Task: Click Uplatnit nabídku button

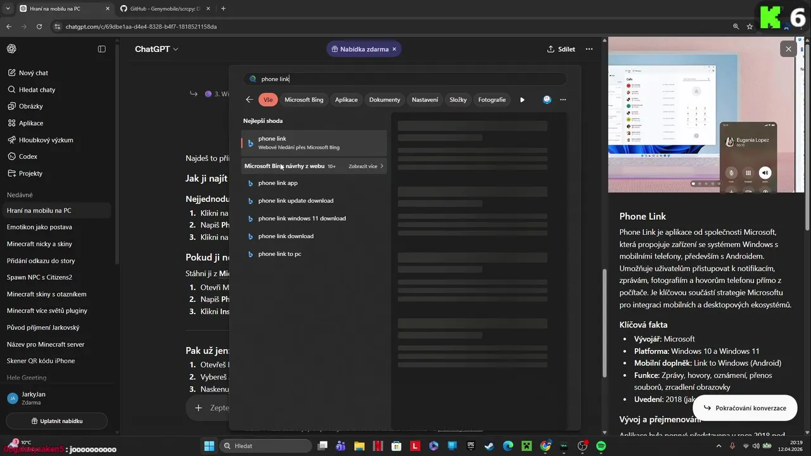Action: pos(57,421)
